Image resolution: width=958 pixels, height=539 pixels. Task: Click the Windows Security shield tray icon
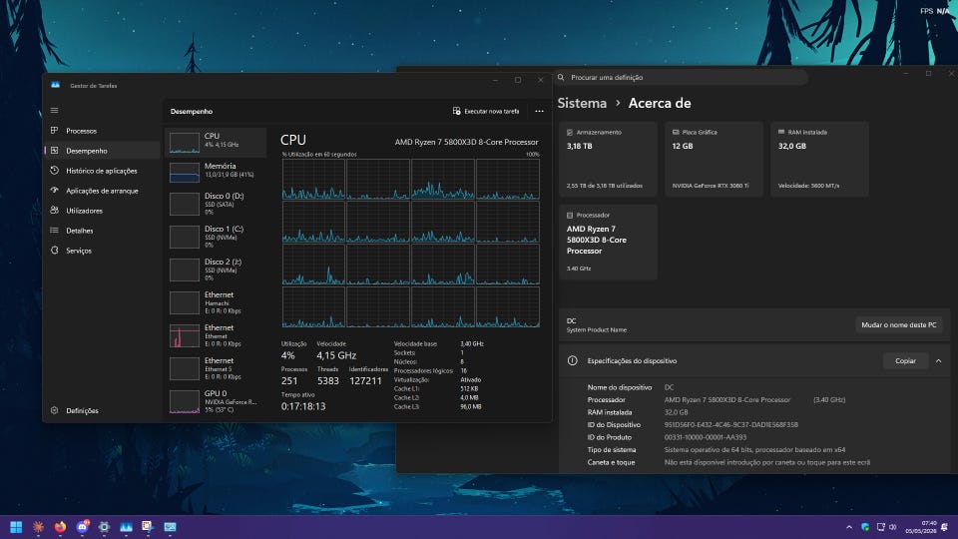pos(865,527)
